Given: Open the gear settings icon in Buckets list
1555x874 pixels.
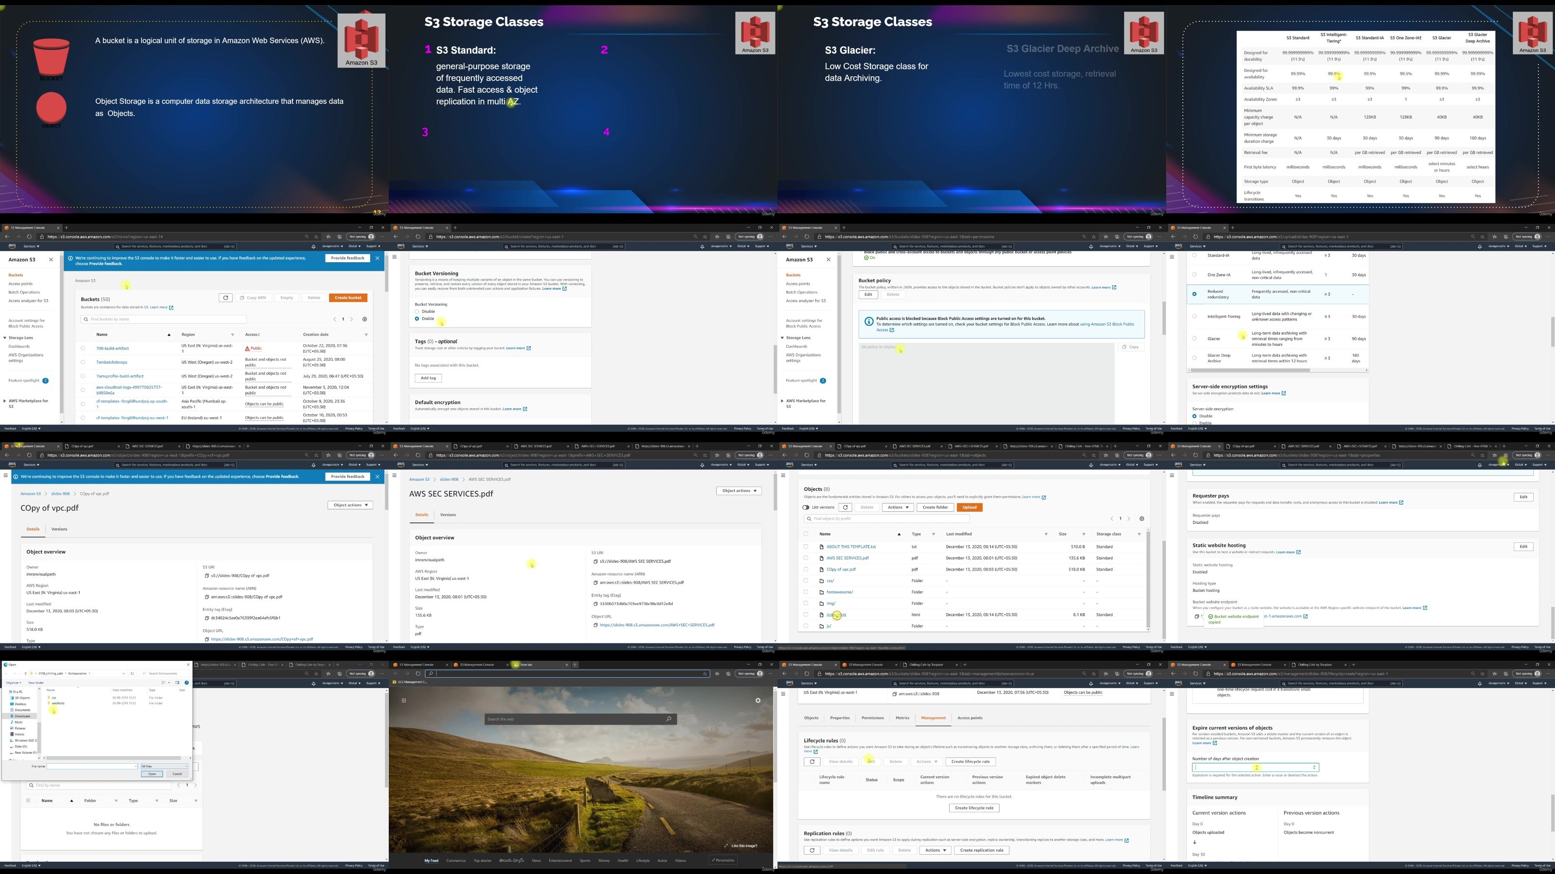Looking at the screenshot, I should click(364, 319).
